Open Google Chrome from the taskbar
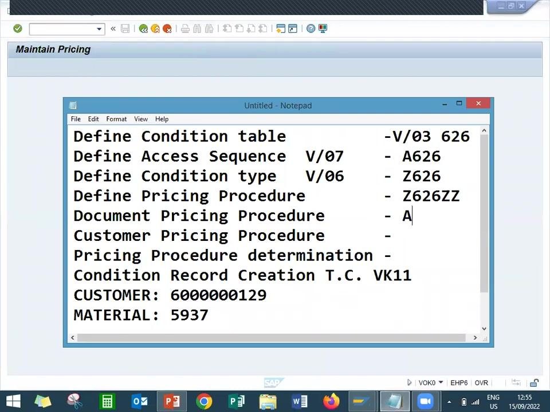550x412 pixels. pos(204,402)
